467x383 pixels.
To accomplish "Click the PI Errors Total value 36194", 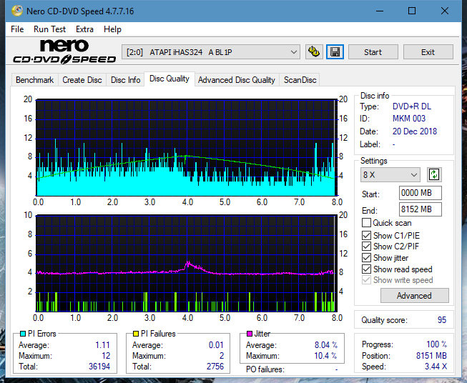I will pos(99,367).
